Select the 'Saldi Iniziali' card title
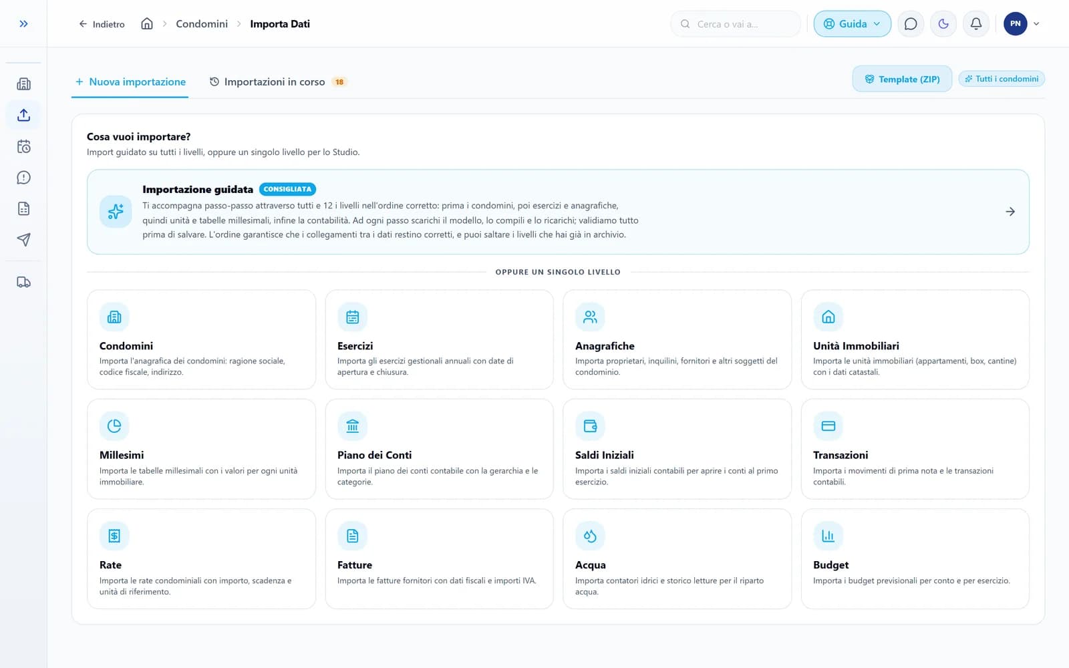Viewport: 1069px width, 668px height. coord(605,455)
